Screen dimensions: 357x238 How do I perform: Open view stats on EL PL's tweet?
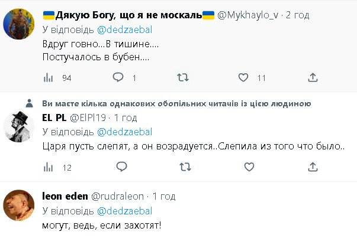click(50, 167)
